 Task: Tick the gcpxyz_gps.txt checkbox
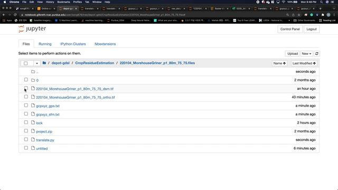pyautogui.click(x=26, y=106)
